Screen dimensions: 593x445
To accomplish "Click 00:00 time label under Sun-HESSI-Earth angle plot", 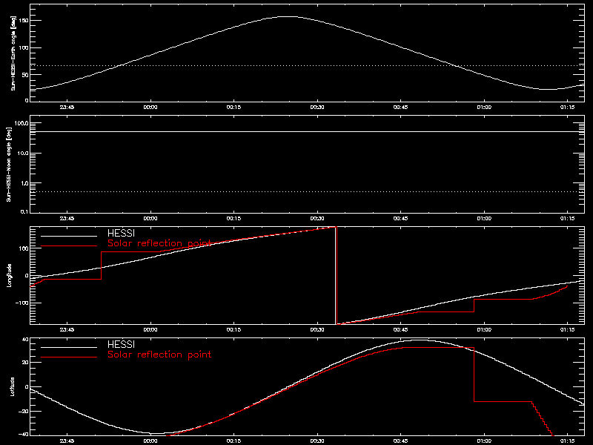I will (150, 107).
